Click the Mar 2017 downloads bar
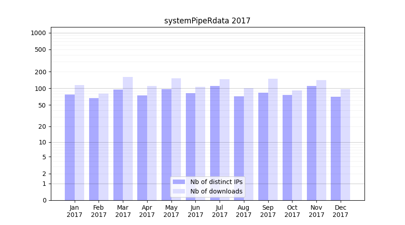Screen dimensions: 405x225 128,139
